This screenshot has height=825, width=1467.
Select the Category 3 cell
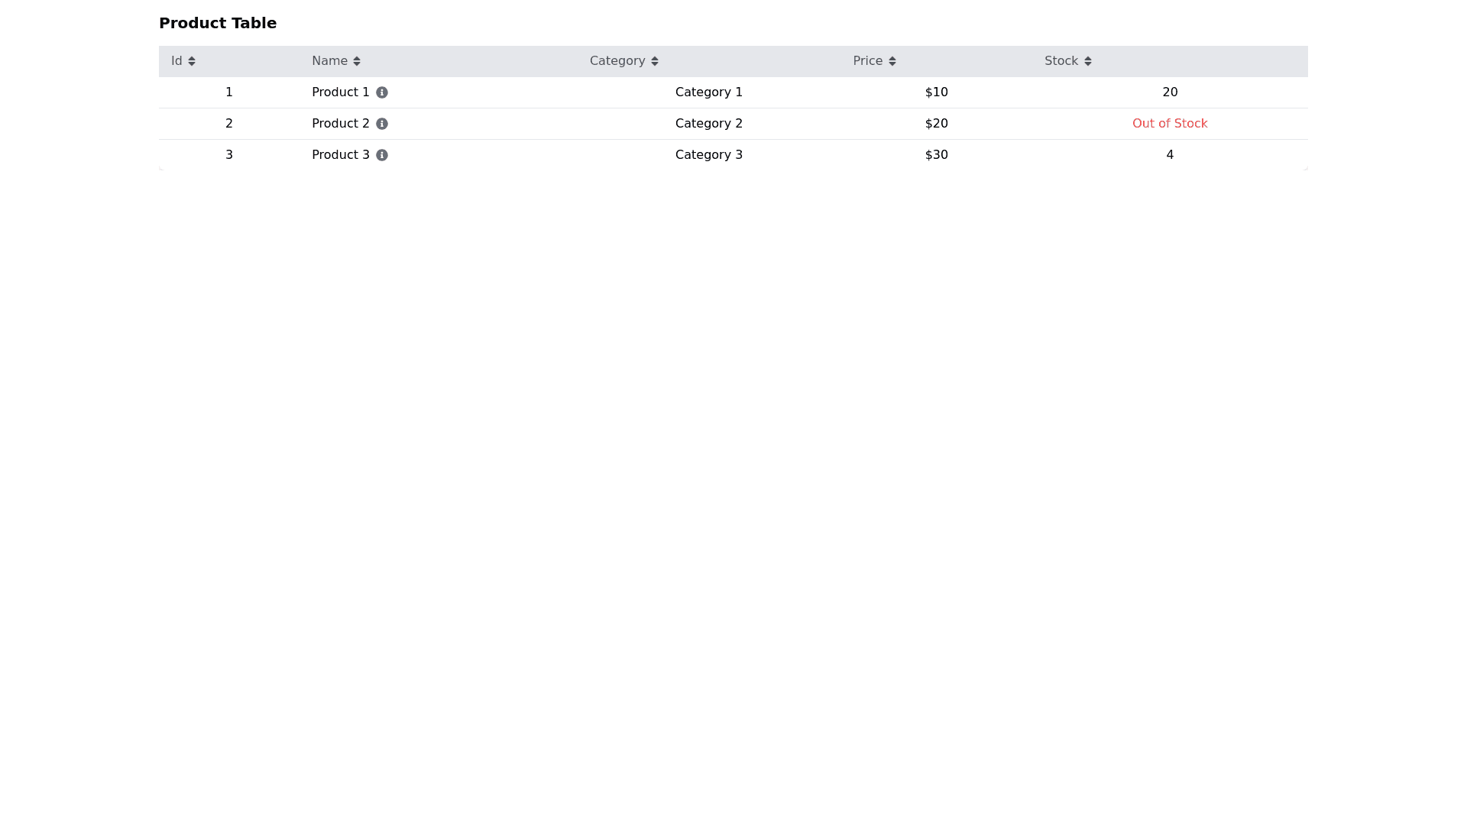708,155
